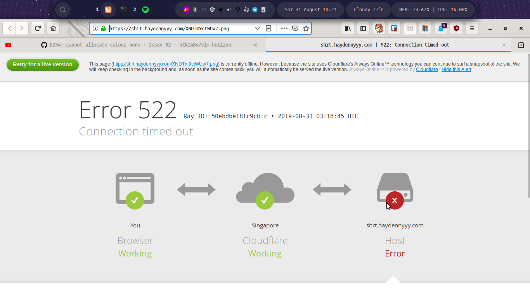Save page to Pocket
The width and height of the screenshot is (530, 298).
pos(295,28)
